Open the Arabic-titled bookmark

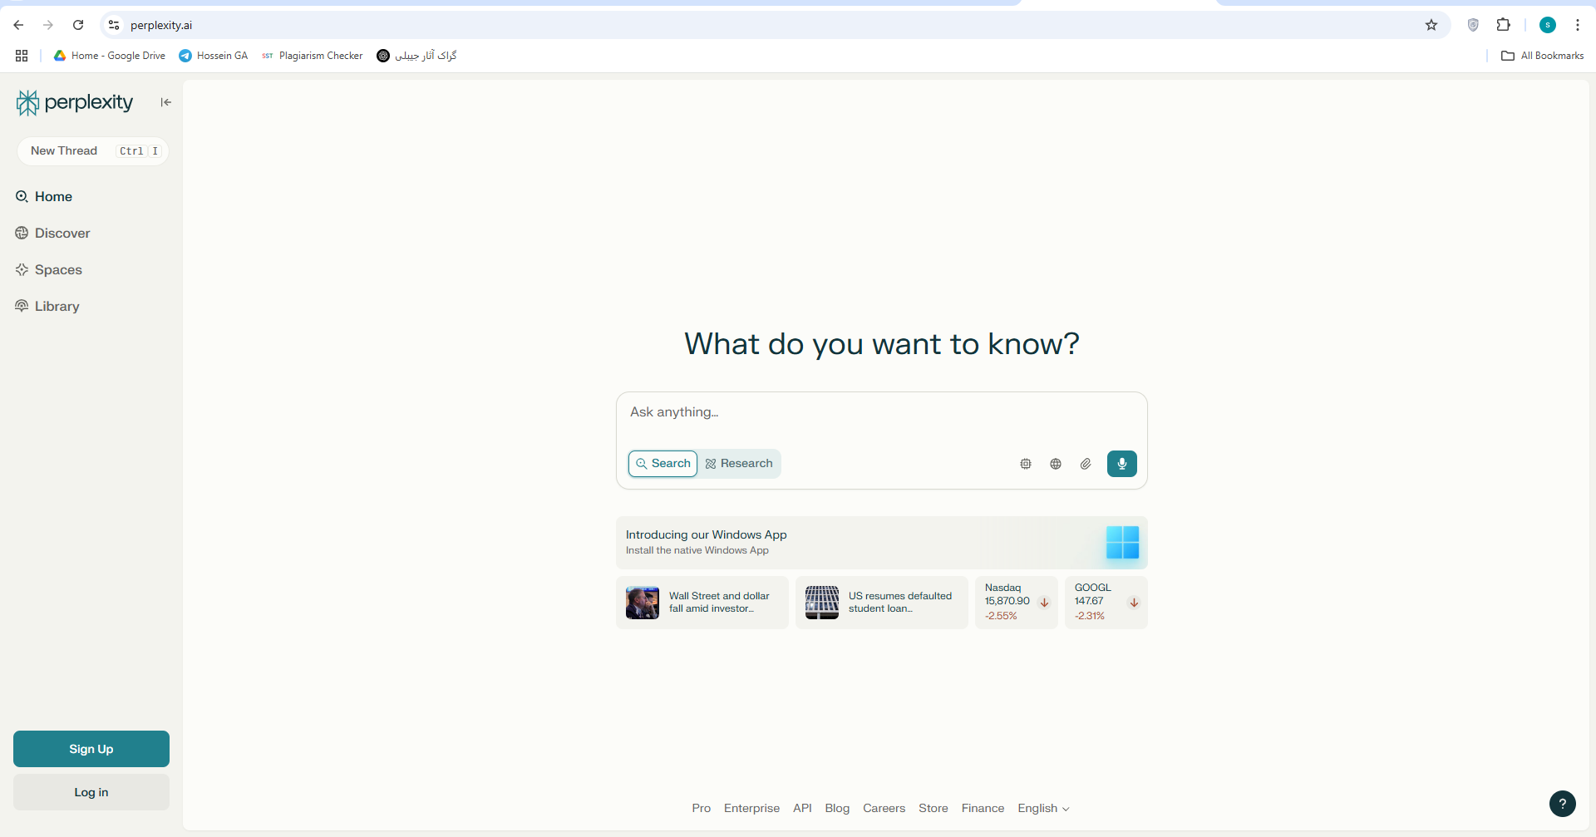tap(417, 56)
